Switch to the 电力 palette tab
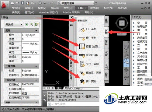The image size is (152, 112). click(106, 53)
